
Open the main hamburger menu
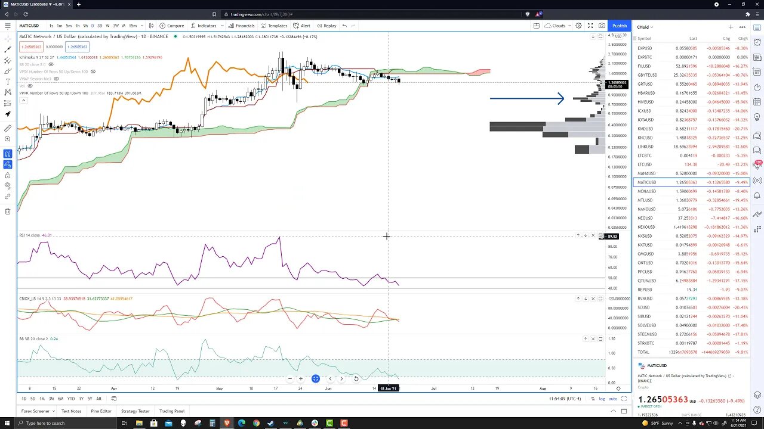7,26
